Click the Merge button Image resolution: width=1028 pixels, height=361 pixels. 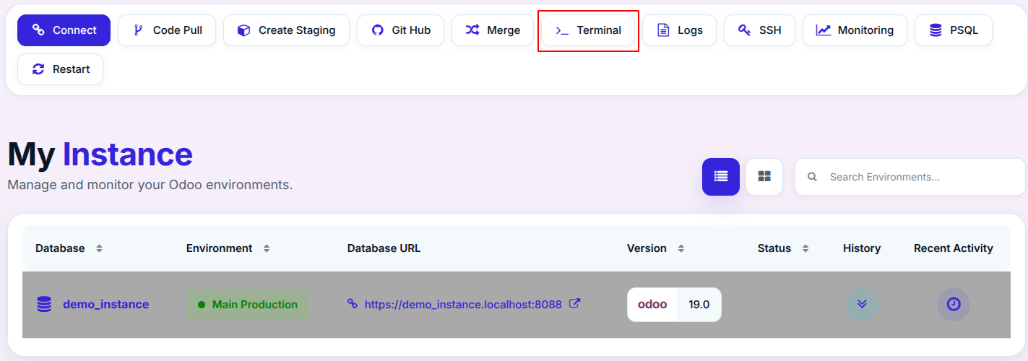[493, 30]
